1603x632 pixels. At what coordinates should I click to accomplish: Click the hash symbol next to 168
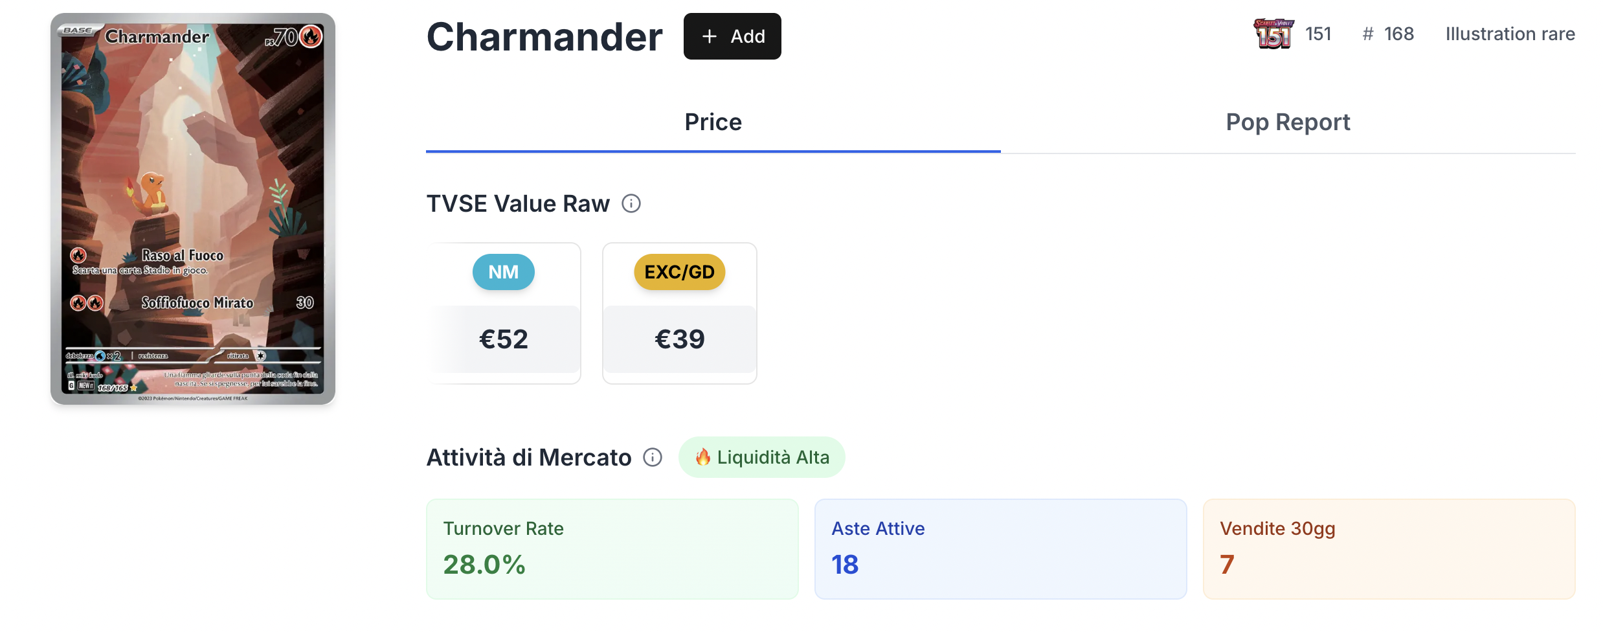pos(1368,34)
